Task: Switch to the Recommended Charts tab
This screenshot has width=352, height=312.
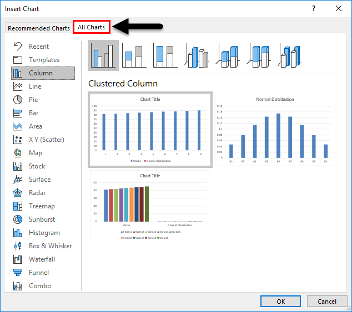Action: point(39,28)
